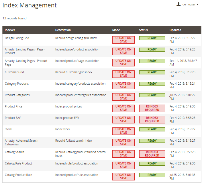Click Update on Save for Catalog Rule Product
The image size is (204, 185).
pos(123,165)
